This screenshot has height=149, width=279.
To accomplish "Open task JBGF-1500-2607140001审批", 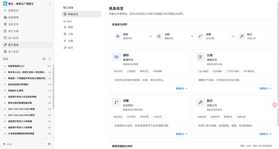I will (28, 109).
